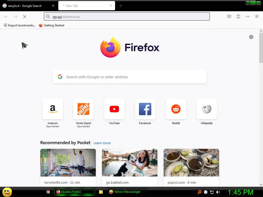Open the Firefox account avatar icon
The height and width of the screenshot is (197, 263).
click(238, 16)
